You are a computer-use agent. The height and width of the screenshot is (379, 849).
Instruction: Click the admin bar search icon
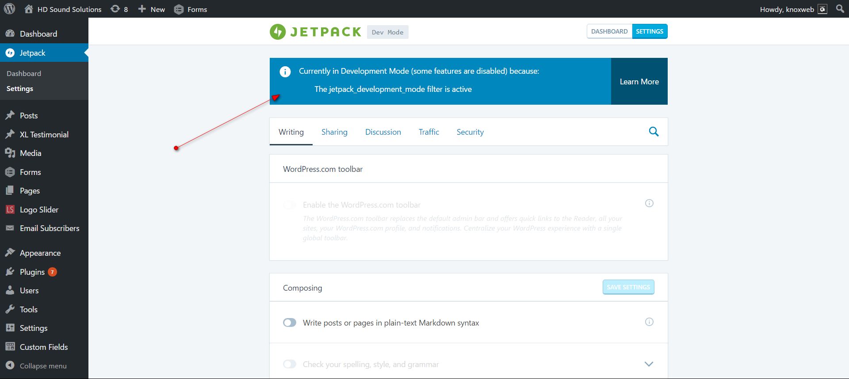(840, 9)
